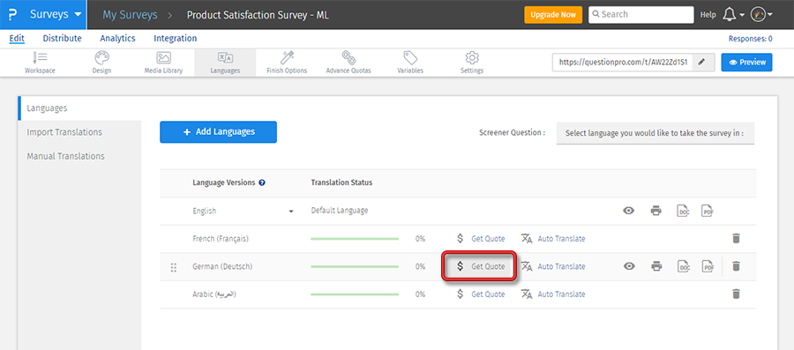794x350 pixels.
Task: Click the survey URL field
Action: pos(622,63)
